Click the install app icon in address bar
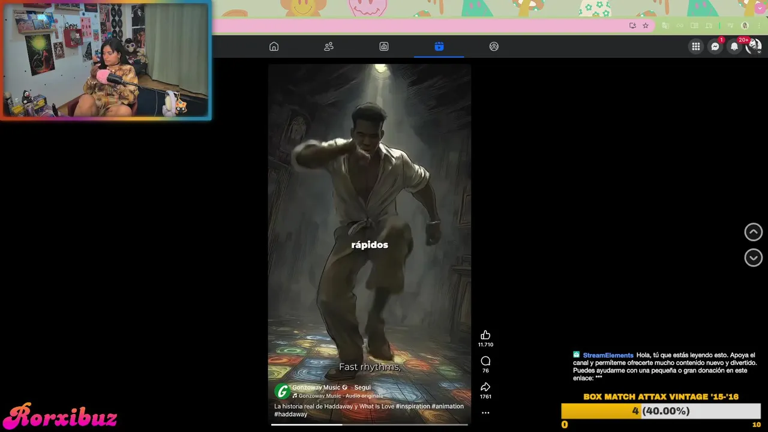This screenshot has height=432, width=768. point(632,25)
